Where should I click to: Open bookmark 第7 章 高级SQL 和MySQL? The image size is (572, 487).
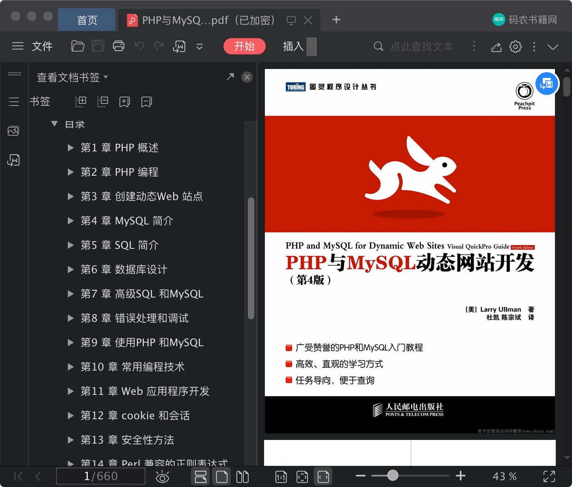(x=142, y=294)
